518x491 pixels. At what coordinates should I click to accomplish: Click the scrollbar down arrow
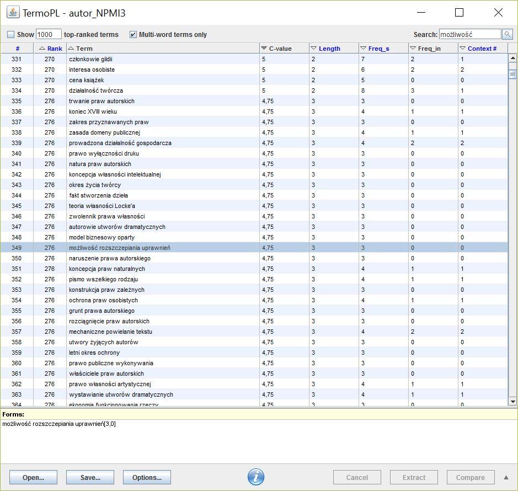(x=512, y=402)
